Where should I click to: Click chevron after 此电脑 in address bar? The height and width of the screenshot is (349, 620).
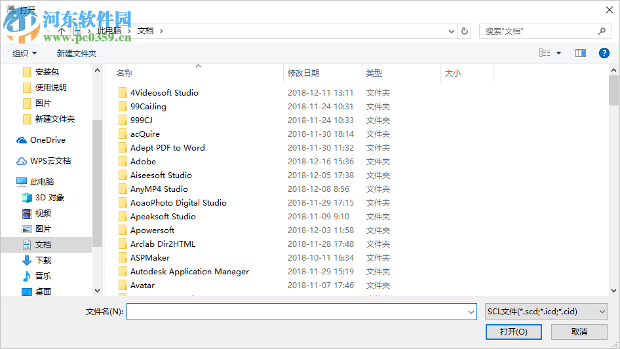pos(129,31)
